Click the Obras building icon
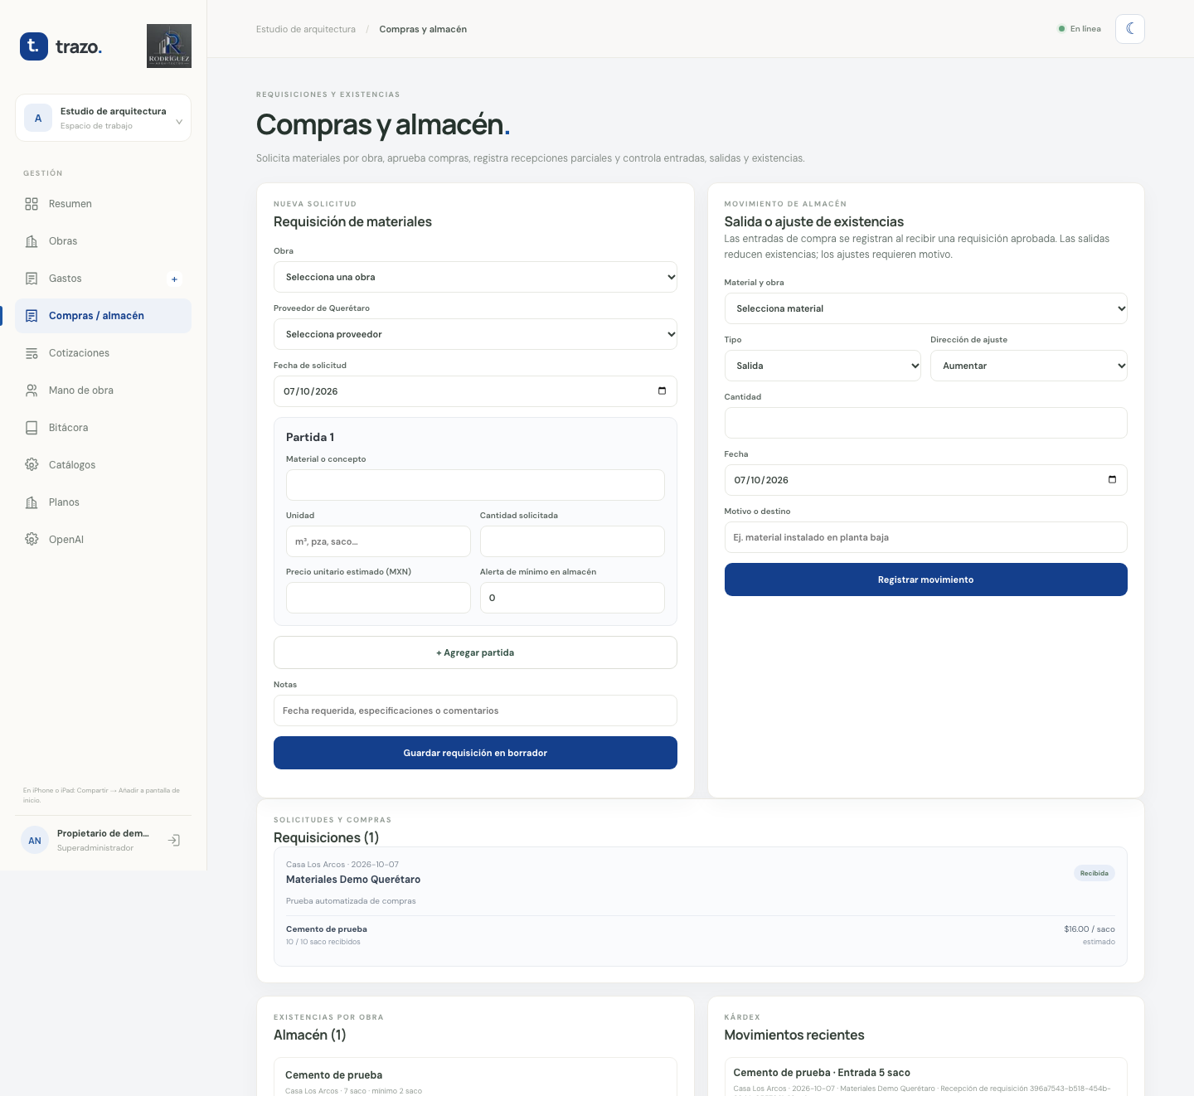Image resolution: width=1194 pixels, height=1096 pixels. 32,241
